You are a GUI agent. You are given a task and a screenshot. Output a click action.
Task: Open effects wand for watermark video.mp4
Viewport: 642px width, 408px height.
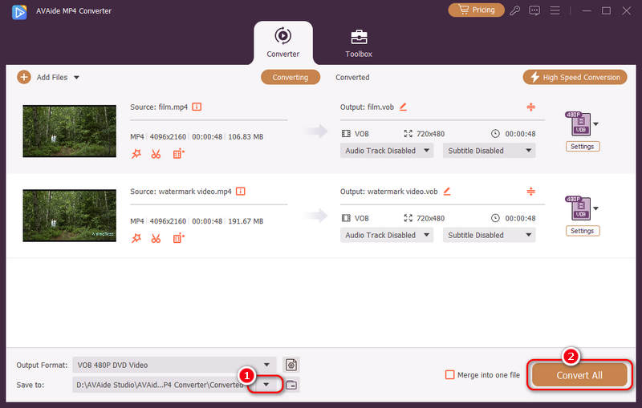tap(136, 238)
